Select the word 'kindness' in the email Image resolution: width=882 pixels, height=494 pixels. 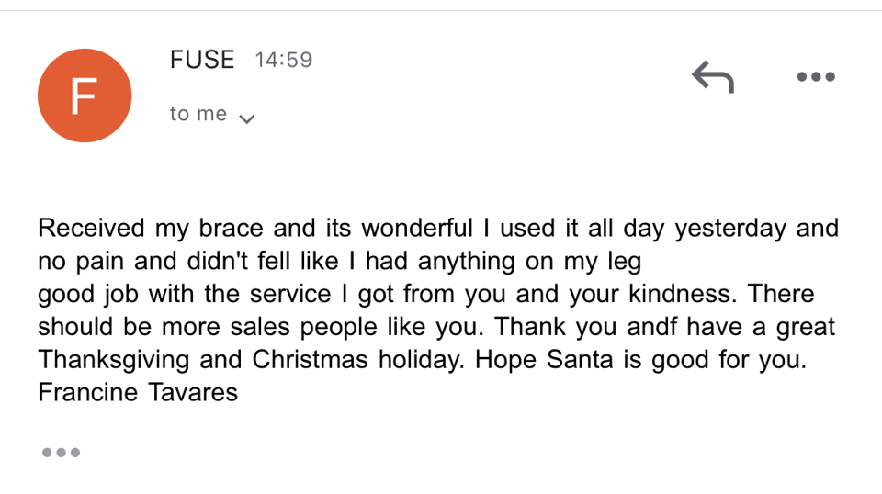point(680,294)
